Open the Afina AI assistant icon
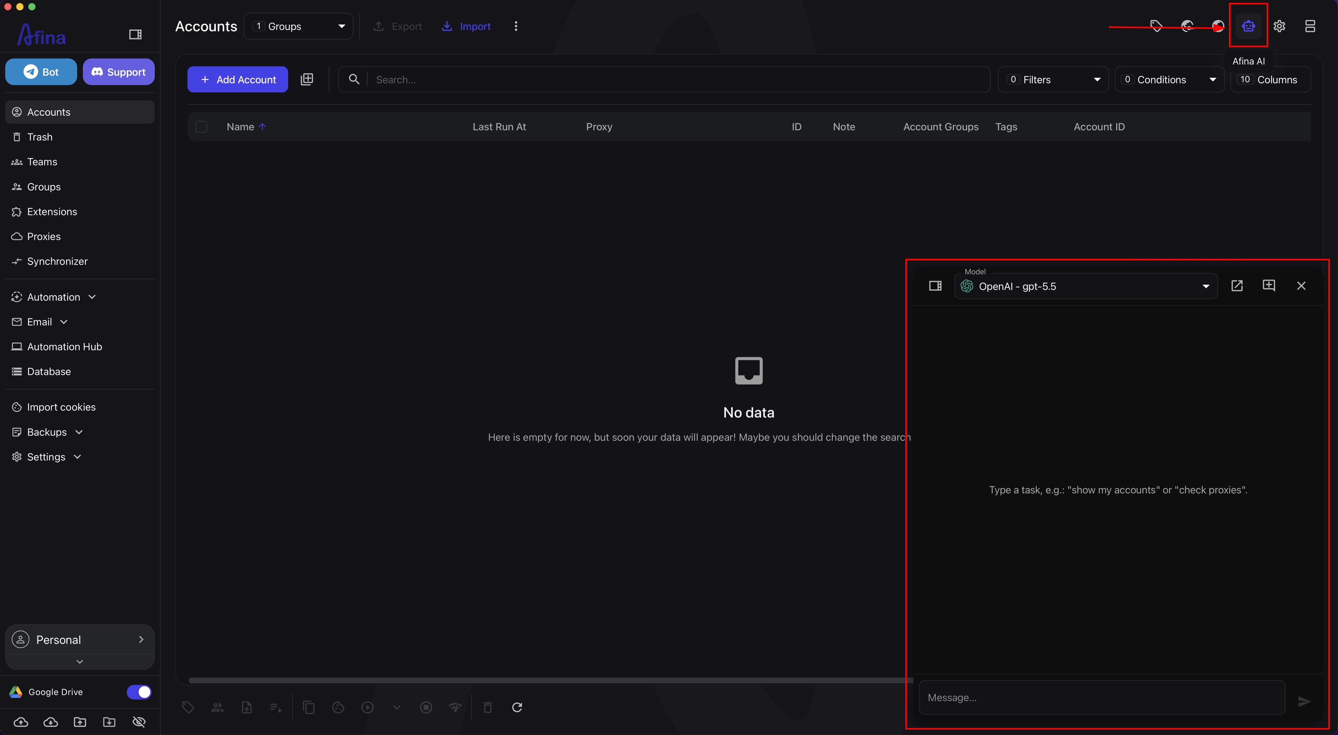The width and height of the screenshot is (1338, 735). coord(1248,26)
